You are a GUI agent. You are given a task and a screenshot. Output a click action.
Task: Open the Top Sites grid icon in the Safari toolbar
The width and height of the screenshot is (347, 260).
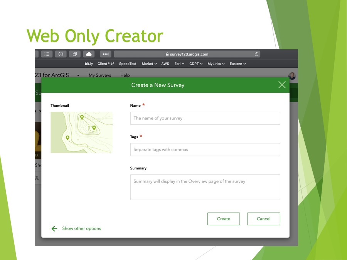point(47,54)
